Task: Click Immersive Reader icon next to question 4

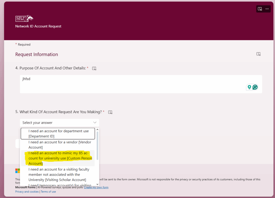Action: (94, 69)
